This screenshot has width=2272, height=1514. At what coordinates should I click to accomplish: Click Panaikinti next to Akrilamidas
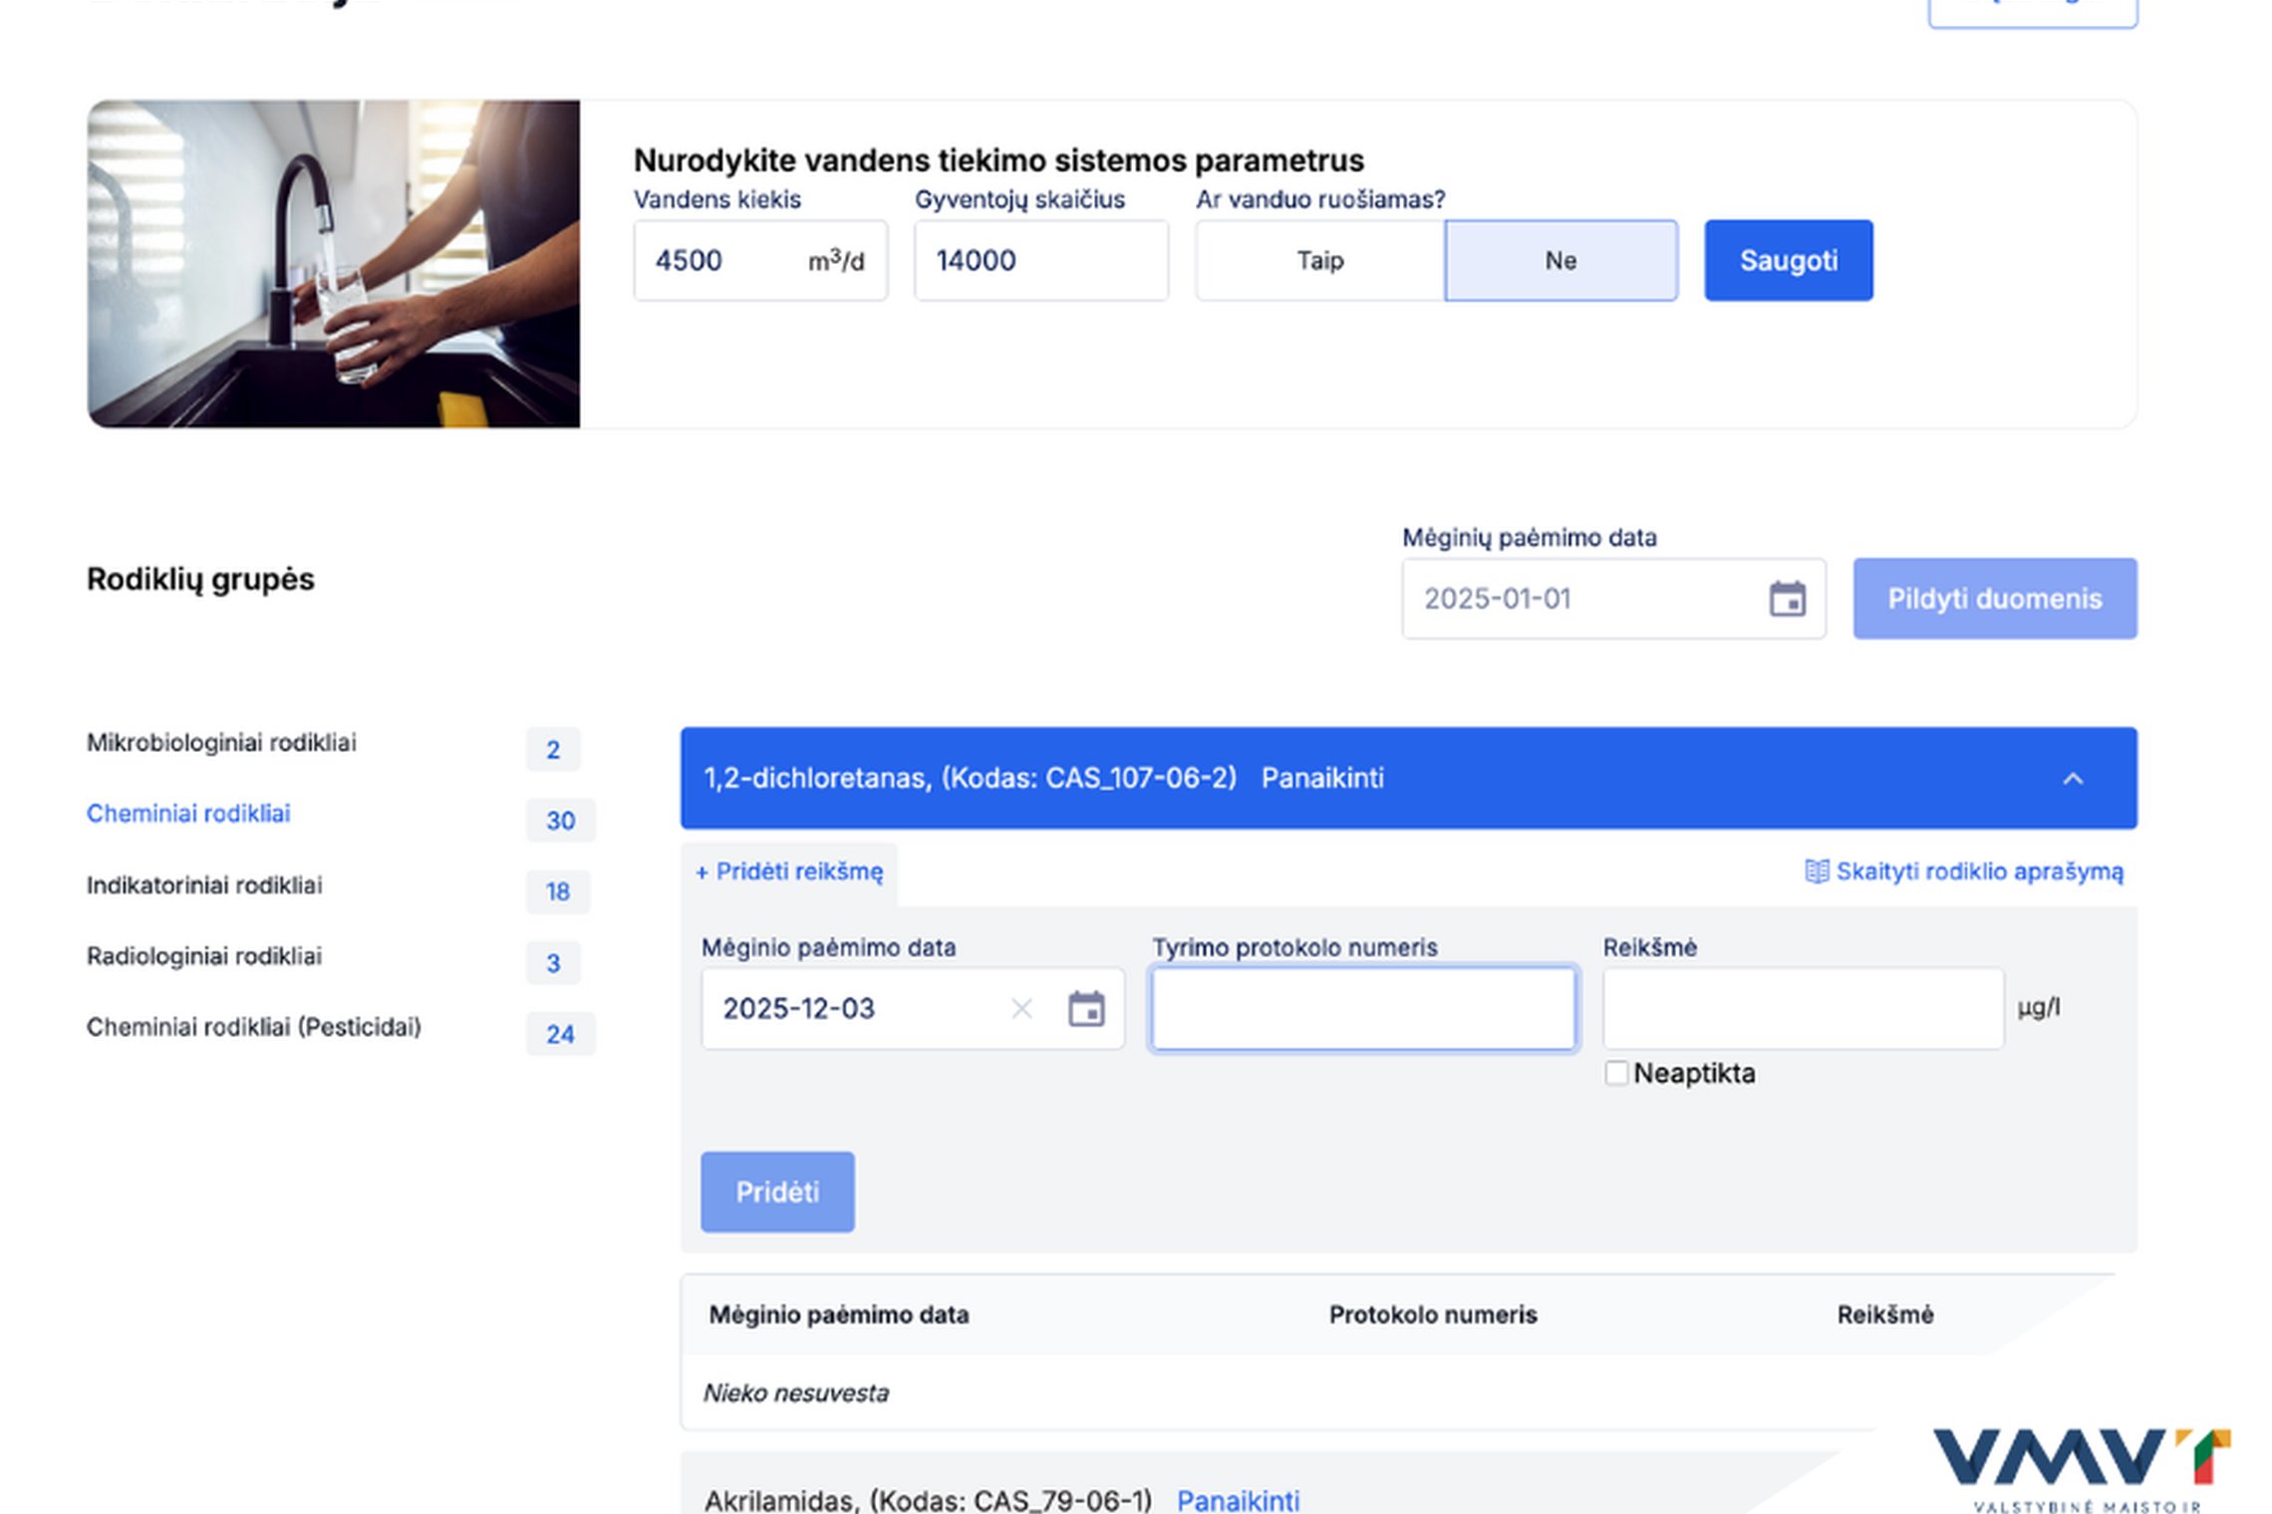(x=1238, y=1499)
